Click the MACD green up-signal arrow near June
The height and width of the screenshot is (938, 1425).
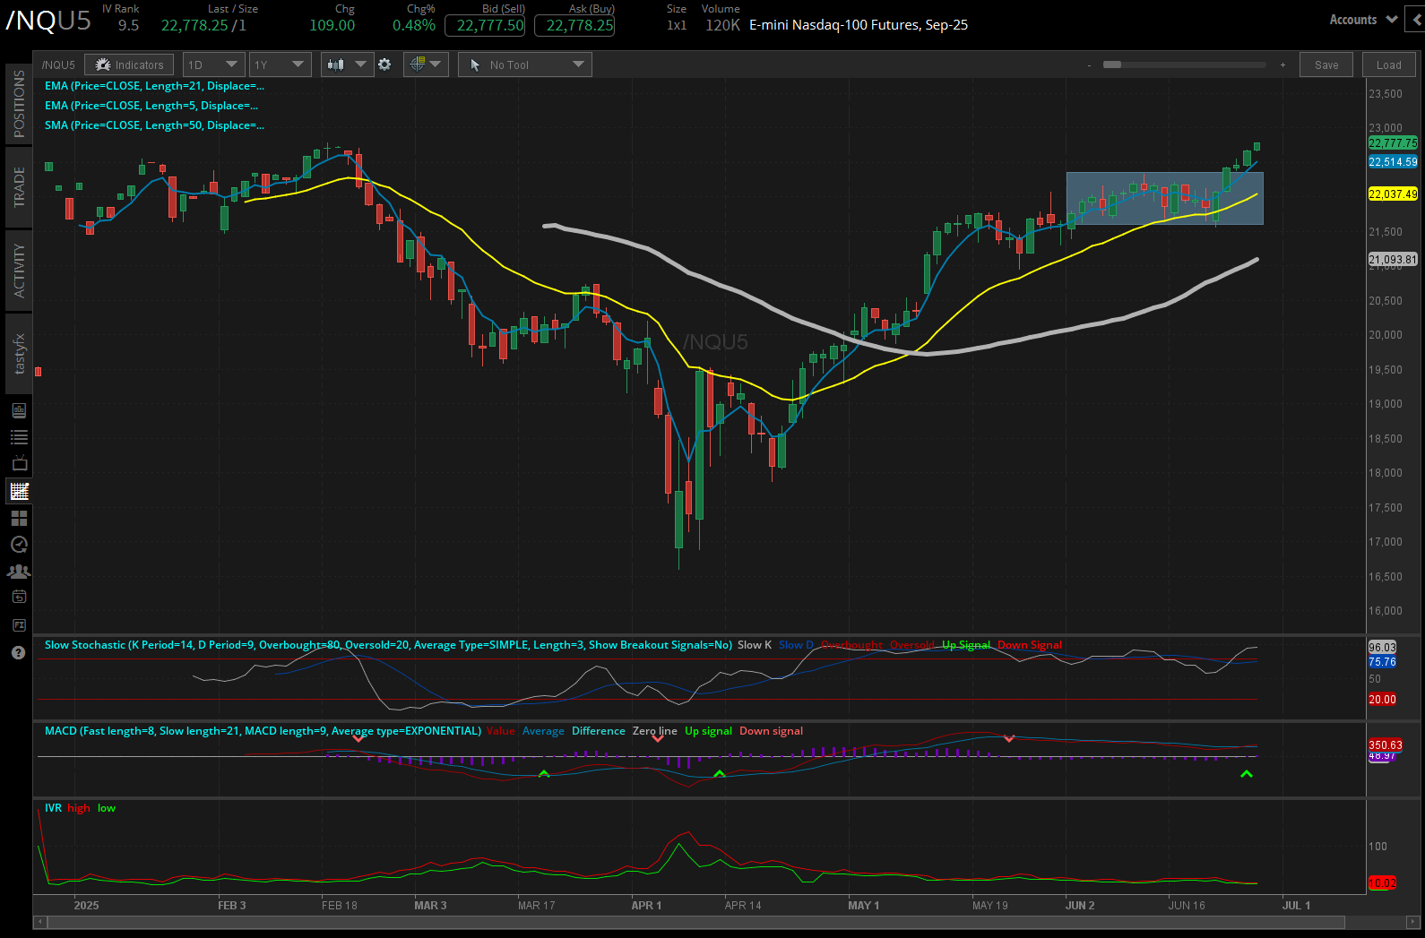coord(1246,774)
